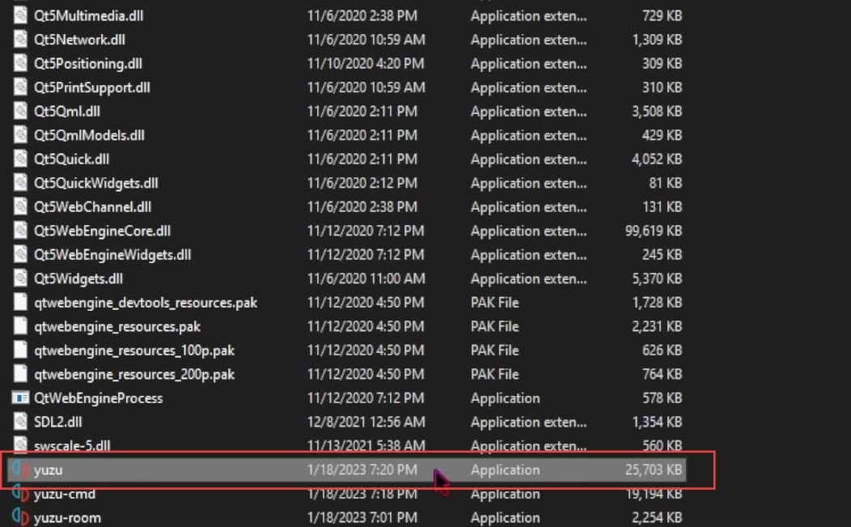Click the 99,619 KB size value
The width and height of the screenshot is (851, 527).
pyautogui.click(x=654, y=231)
